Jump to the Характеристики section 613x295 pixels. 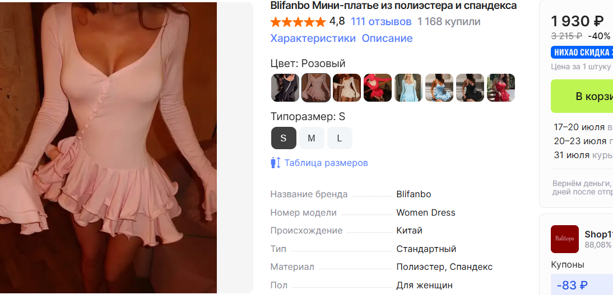[313, 39]
